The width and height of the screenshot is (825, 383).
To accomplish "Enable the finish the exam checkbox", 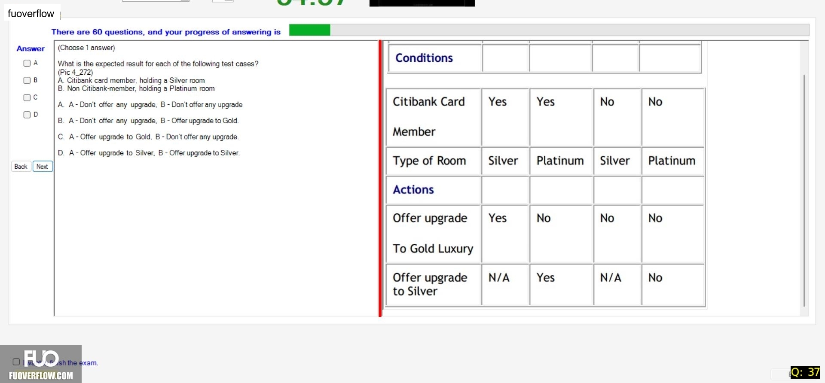I will pos(16,362).
